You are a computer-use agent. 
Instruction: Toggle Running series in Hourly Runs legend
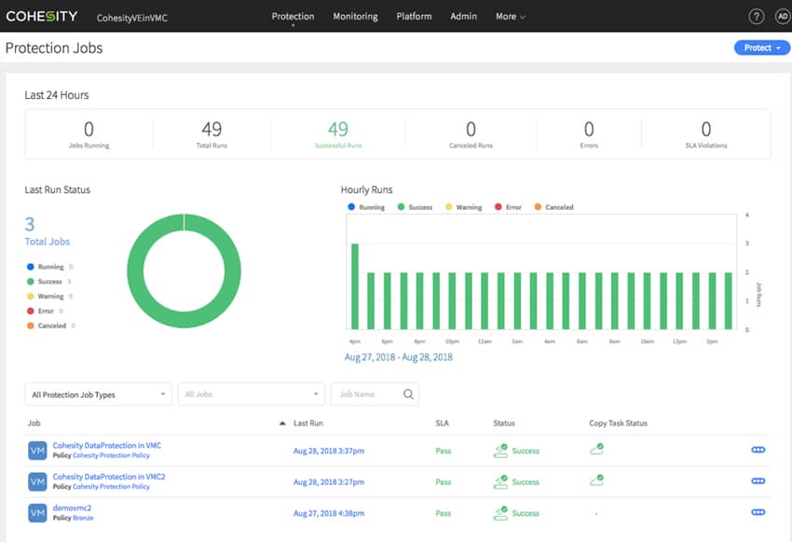(x=366, y=207)
